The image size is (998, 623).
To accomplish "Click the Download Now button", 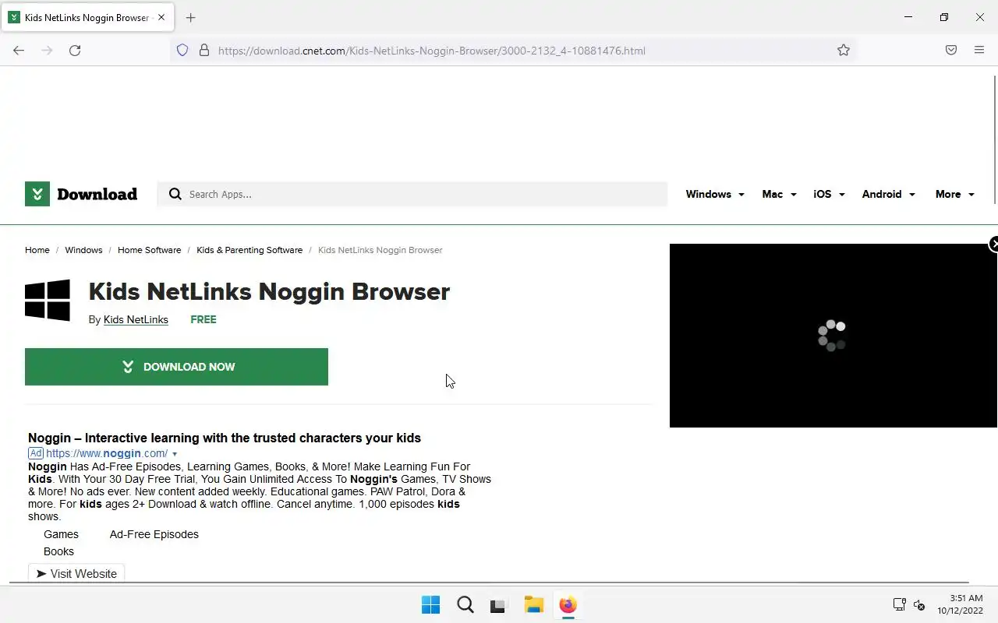I will (176, 367).
